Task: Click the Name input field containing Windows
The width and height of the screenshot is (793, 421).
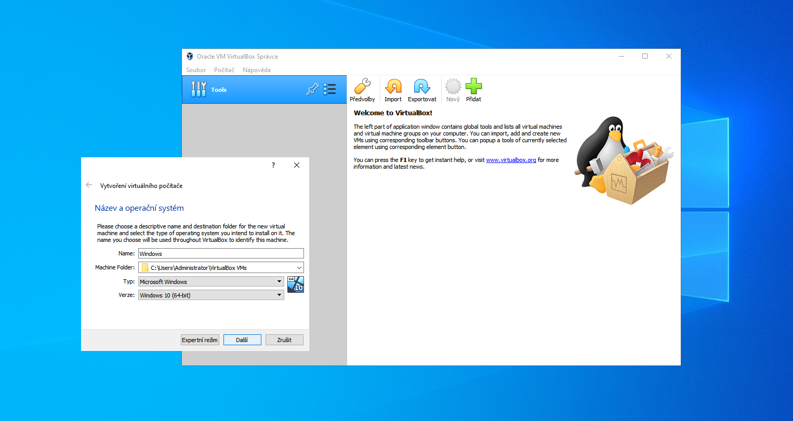Action: (221, 253)
